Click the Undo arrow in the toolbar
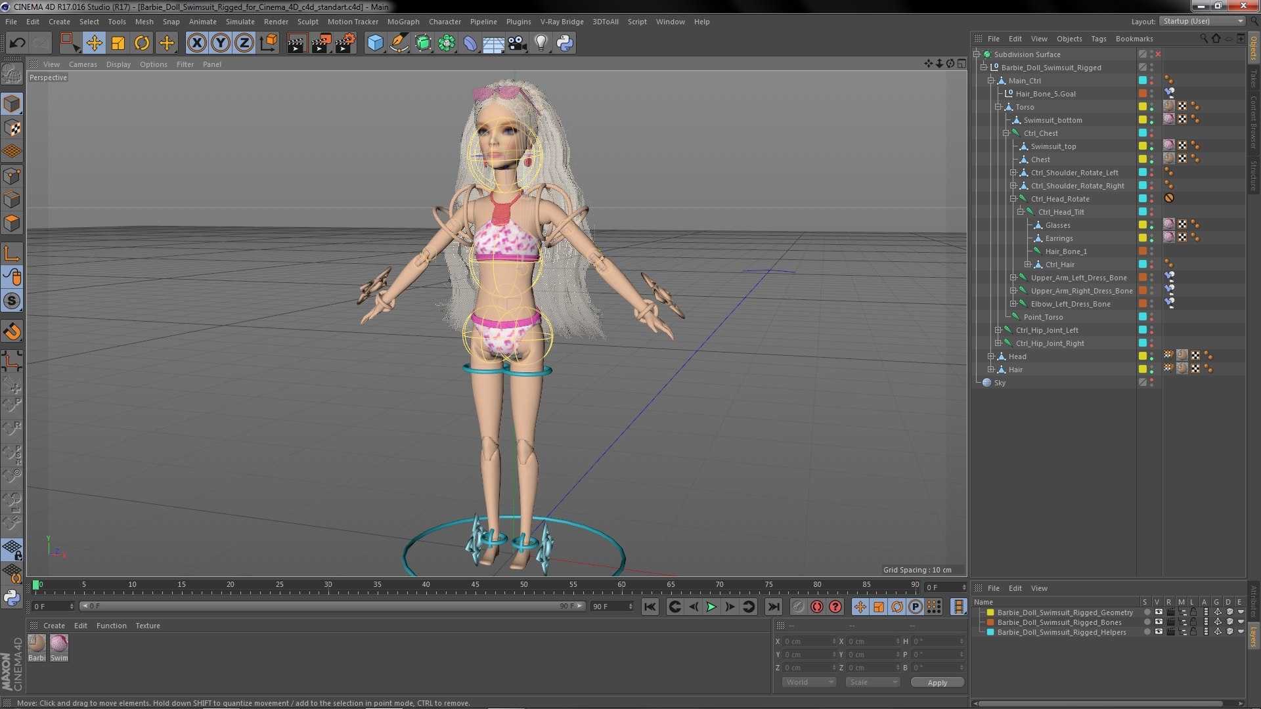The width and height of the screenshot is (1261, 709). (17, 43)
